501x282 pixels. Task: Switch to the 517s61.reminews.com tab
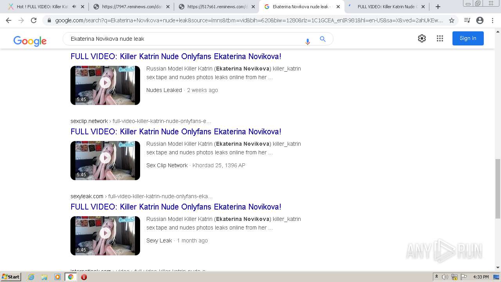[x=217, y=7]
